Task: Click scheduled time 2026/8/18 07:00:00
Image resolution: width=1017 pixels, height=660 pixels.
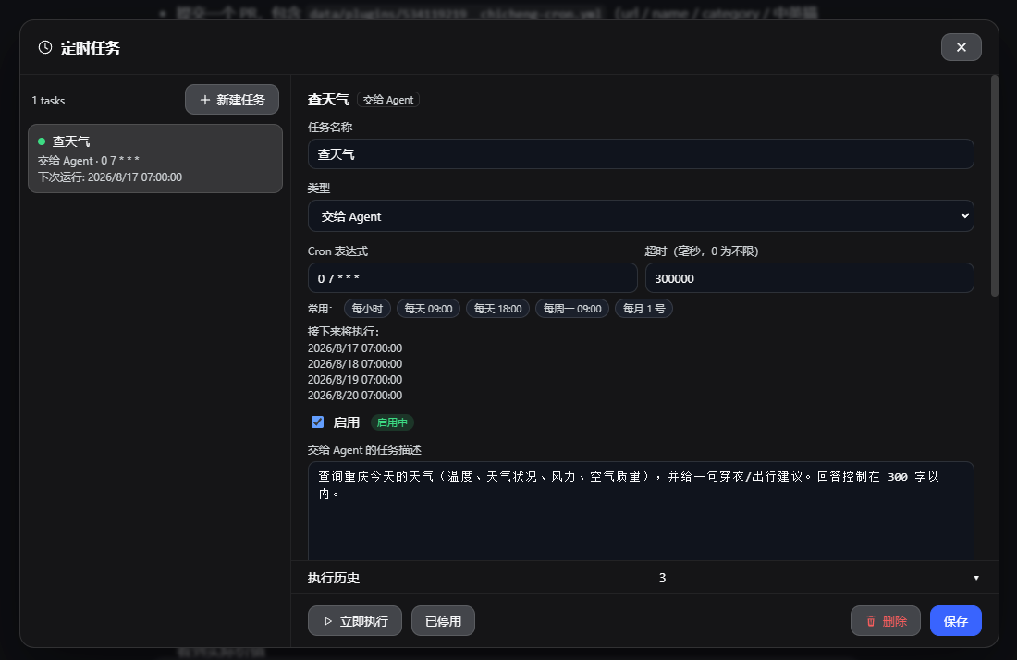Action: point(355,363)
